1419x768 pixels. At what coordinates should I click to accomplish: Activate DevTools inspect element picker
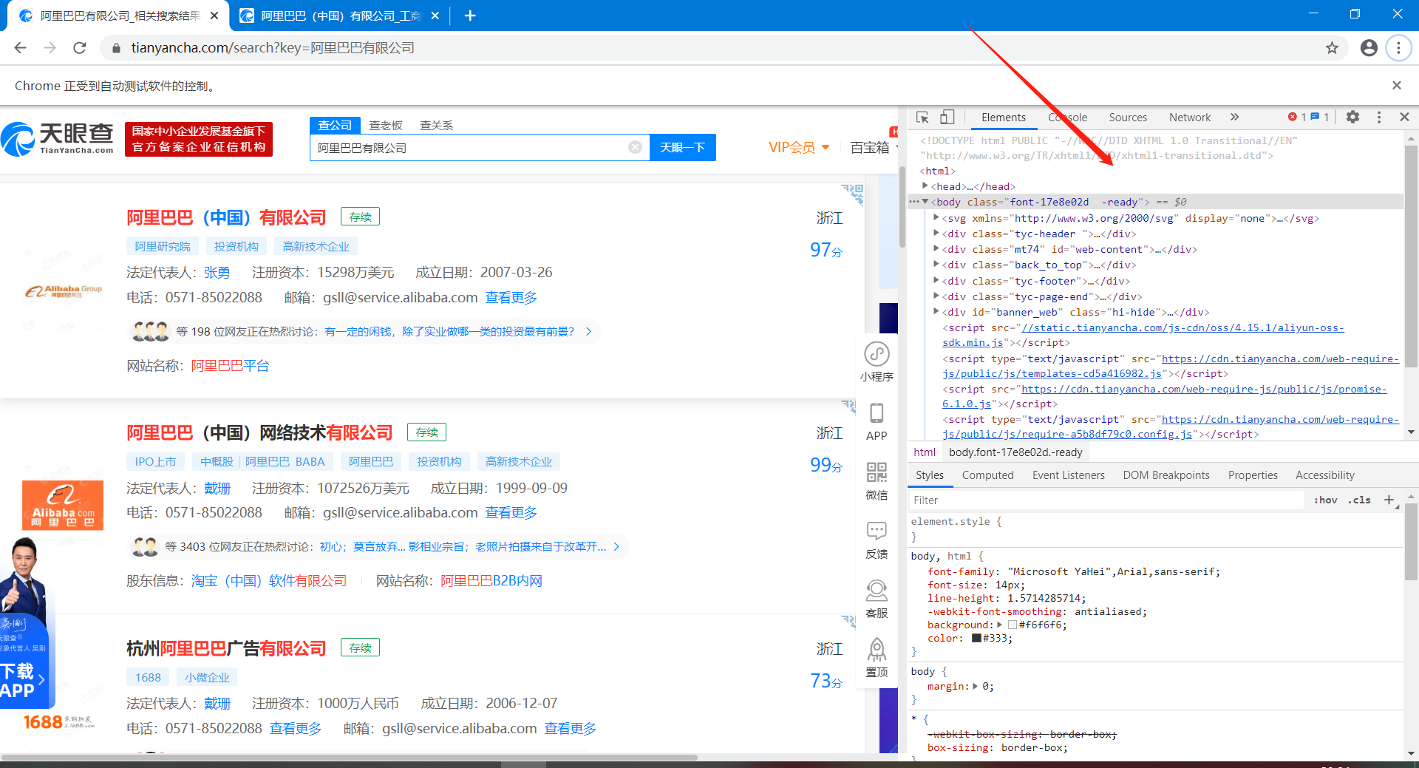[x=922, y=118]
